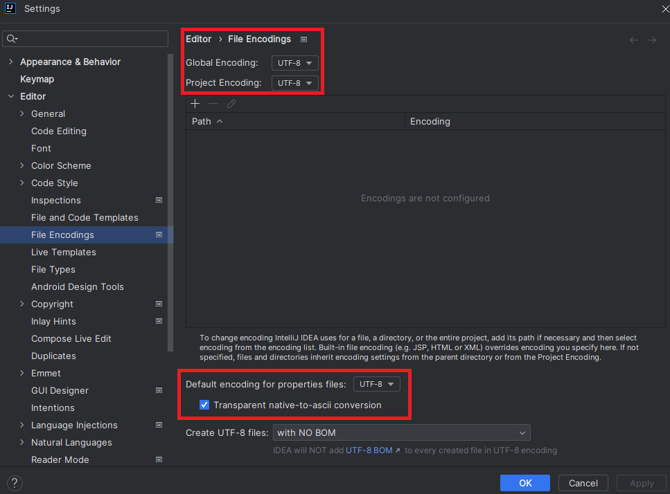This screenshot has height=494, width=670.
Task: Click the Encoding column header
Action: click(x=535, y=121)
